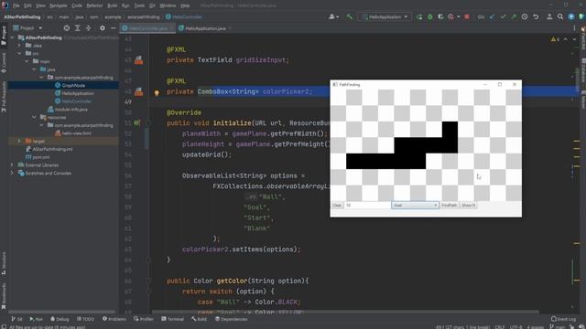586x329 pixels.
Task: Open the Refactor menu
Action: [x=94, y=5]
